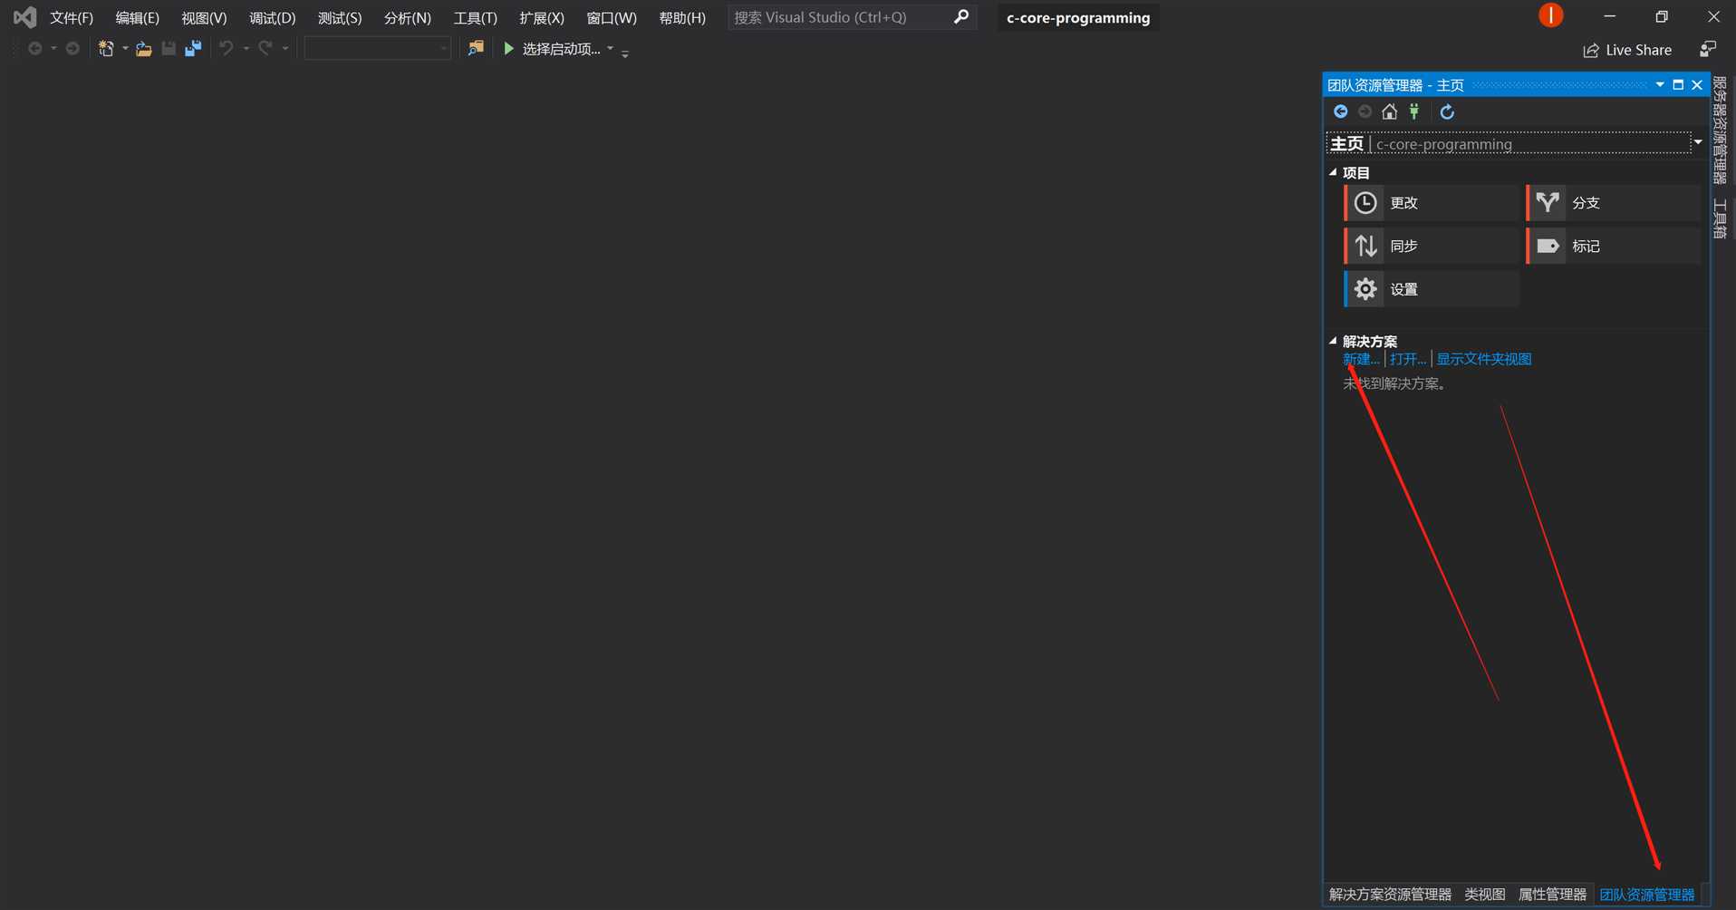Open the 服务器资源管理器 side tab
1736x910 pixels.
click(1720, 131)
